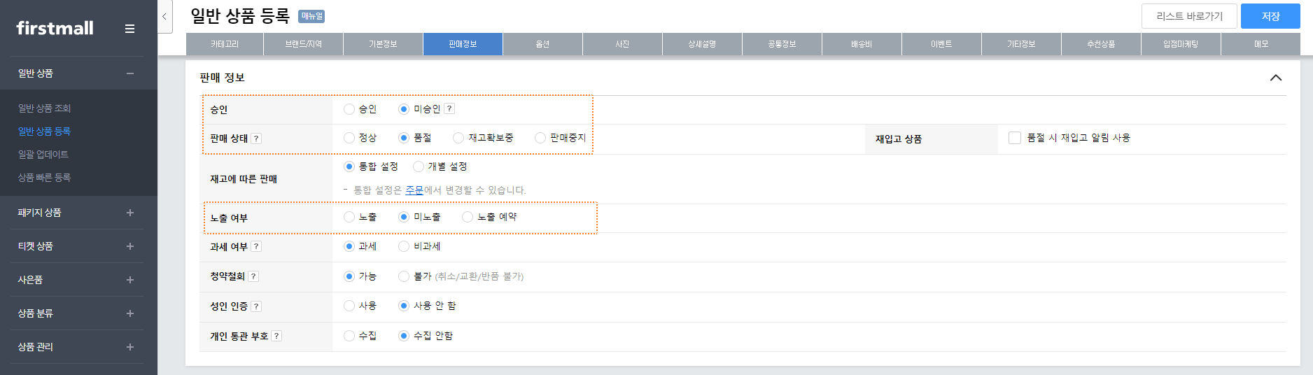Click the help icon next to 성인 인증
Screen dimensions: 1313x375
click(x=256, y=306)
